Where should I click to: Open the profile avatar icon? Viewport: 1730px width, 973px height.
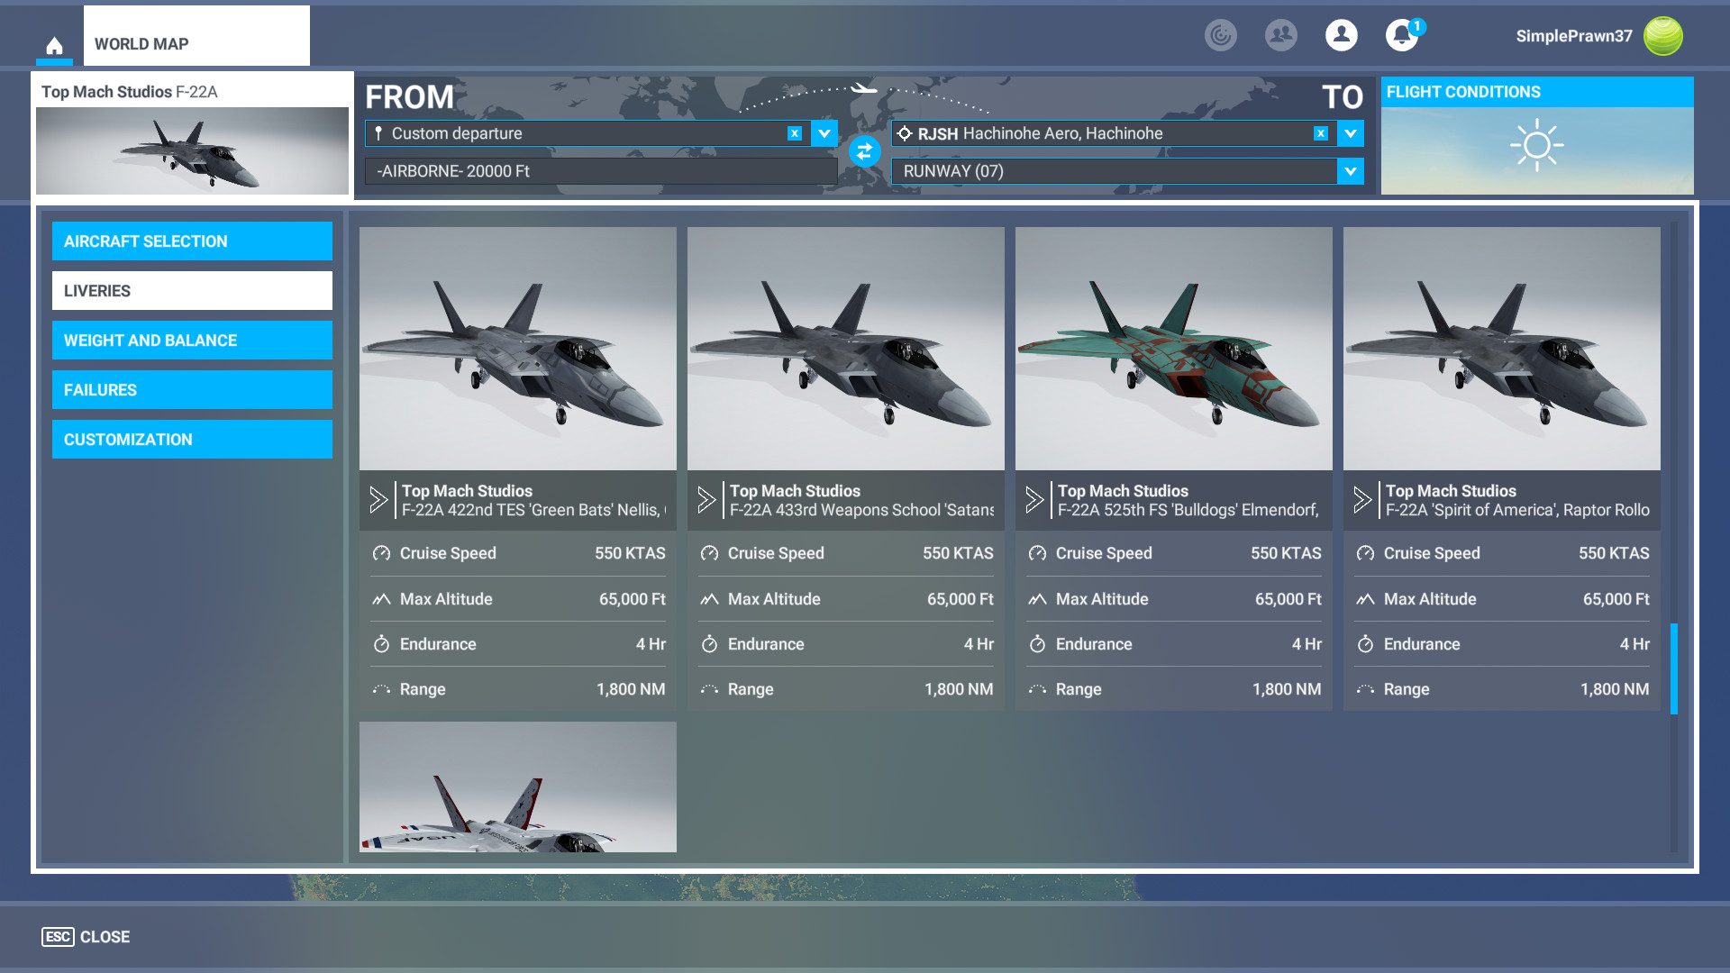(1341, 36)
